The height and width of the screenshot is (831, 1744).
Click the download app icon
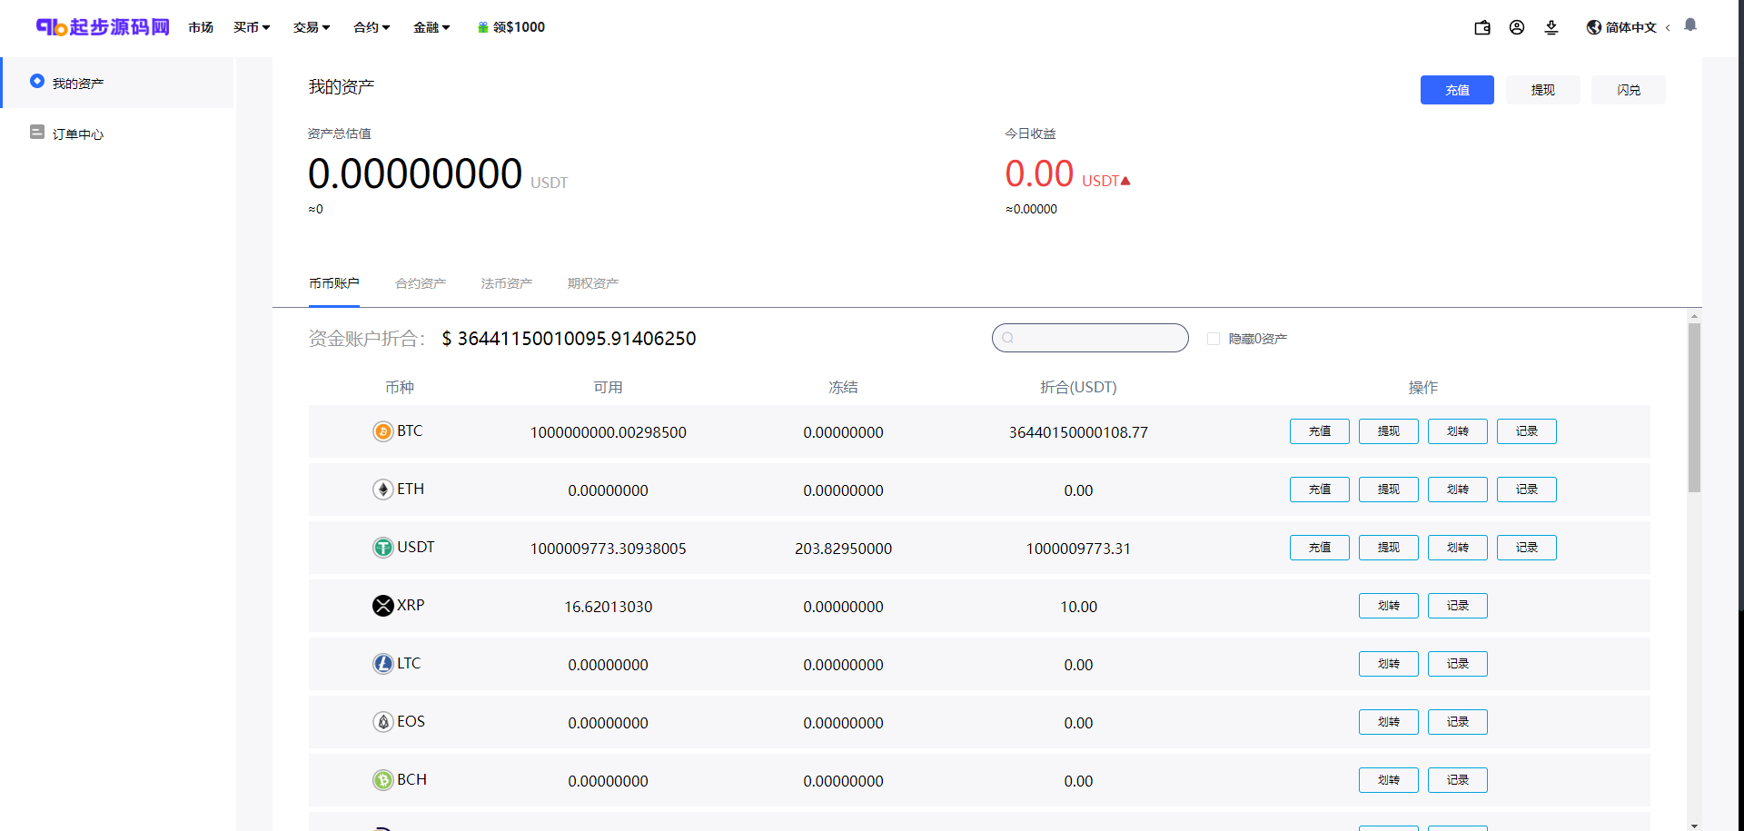click(1551, 27)
